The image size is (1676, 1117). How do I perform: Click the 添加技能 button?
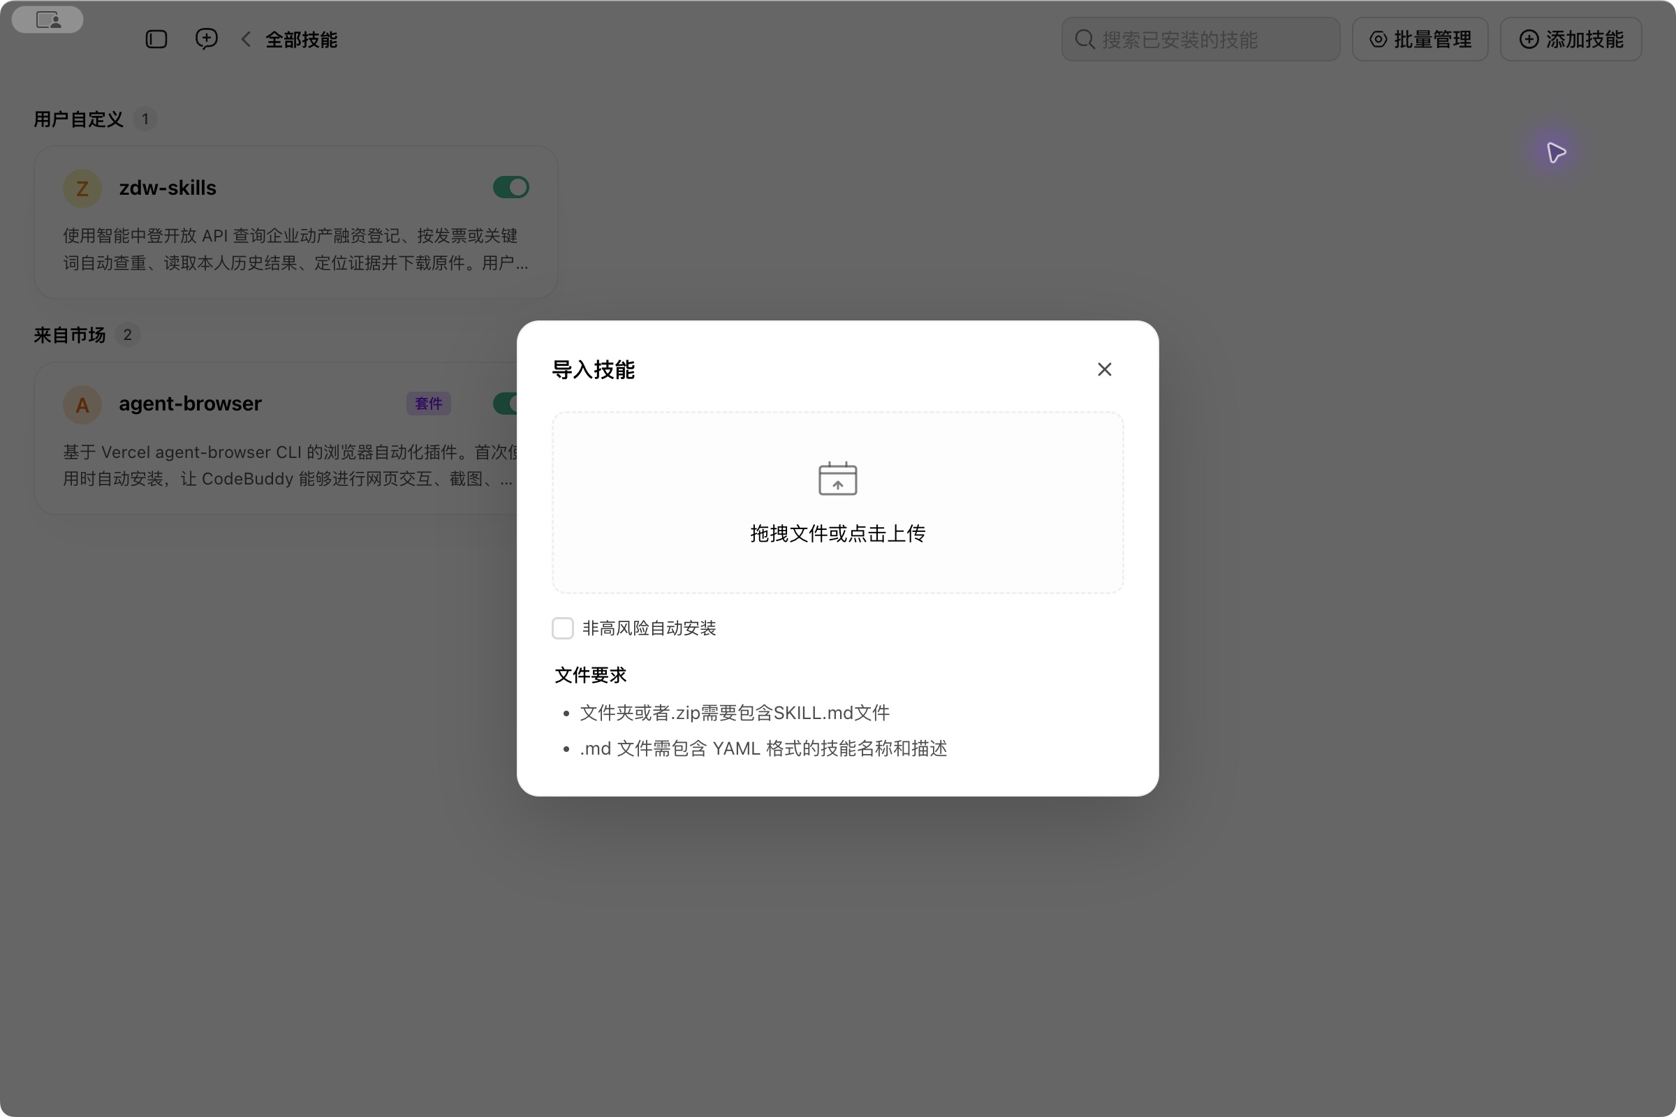1571,39
